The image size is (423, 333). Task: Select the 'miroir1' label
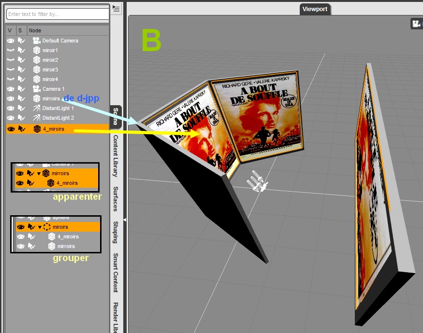coord(50,50)
